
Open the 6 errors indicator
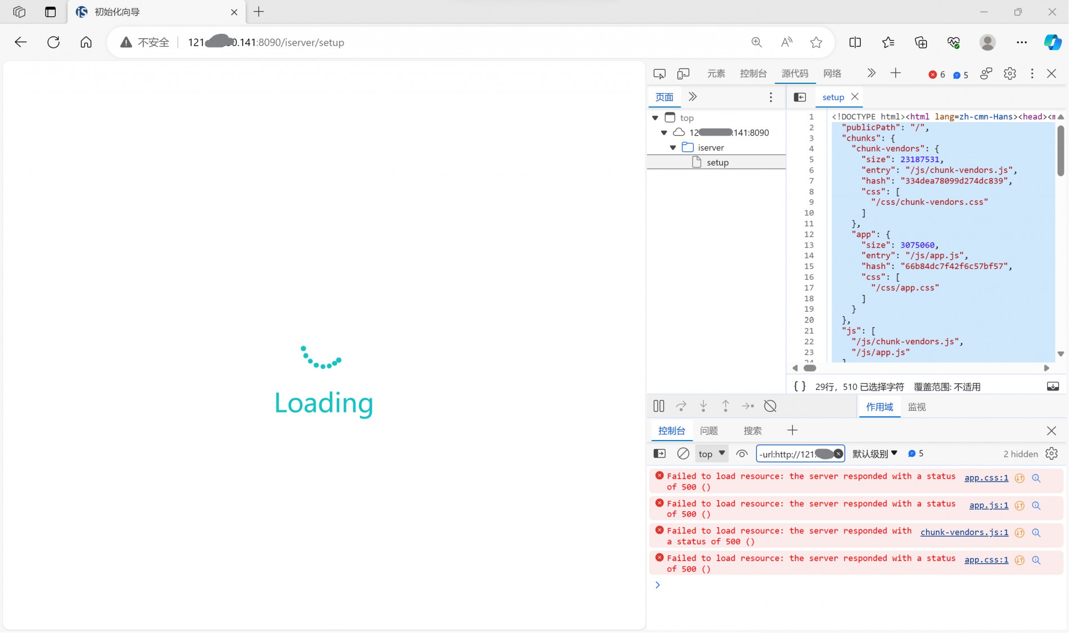click(937, 75)
